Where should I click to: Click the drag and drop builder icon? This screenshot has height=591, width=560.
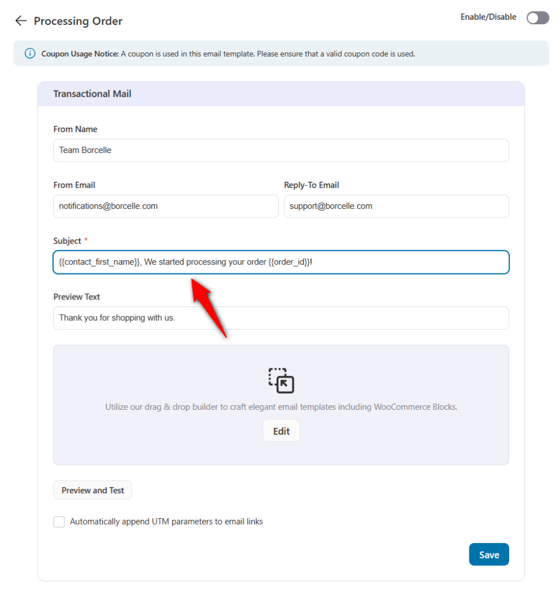coord(281,380)
